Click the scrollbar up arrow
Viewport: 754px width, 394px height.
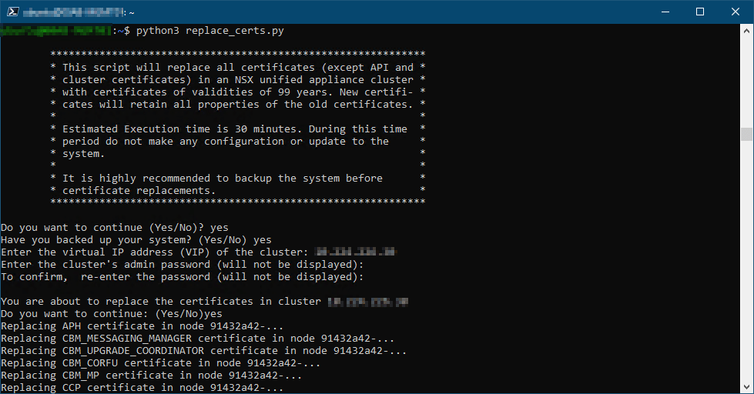746,30
